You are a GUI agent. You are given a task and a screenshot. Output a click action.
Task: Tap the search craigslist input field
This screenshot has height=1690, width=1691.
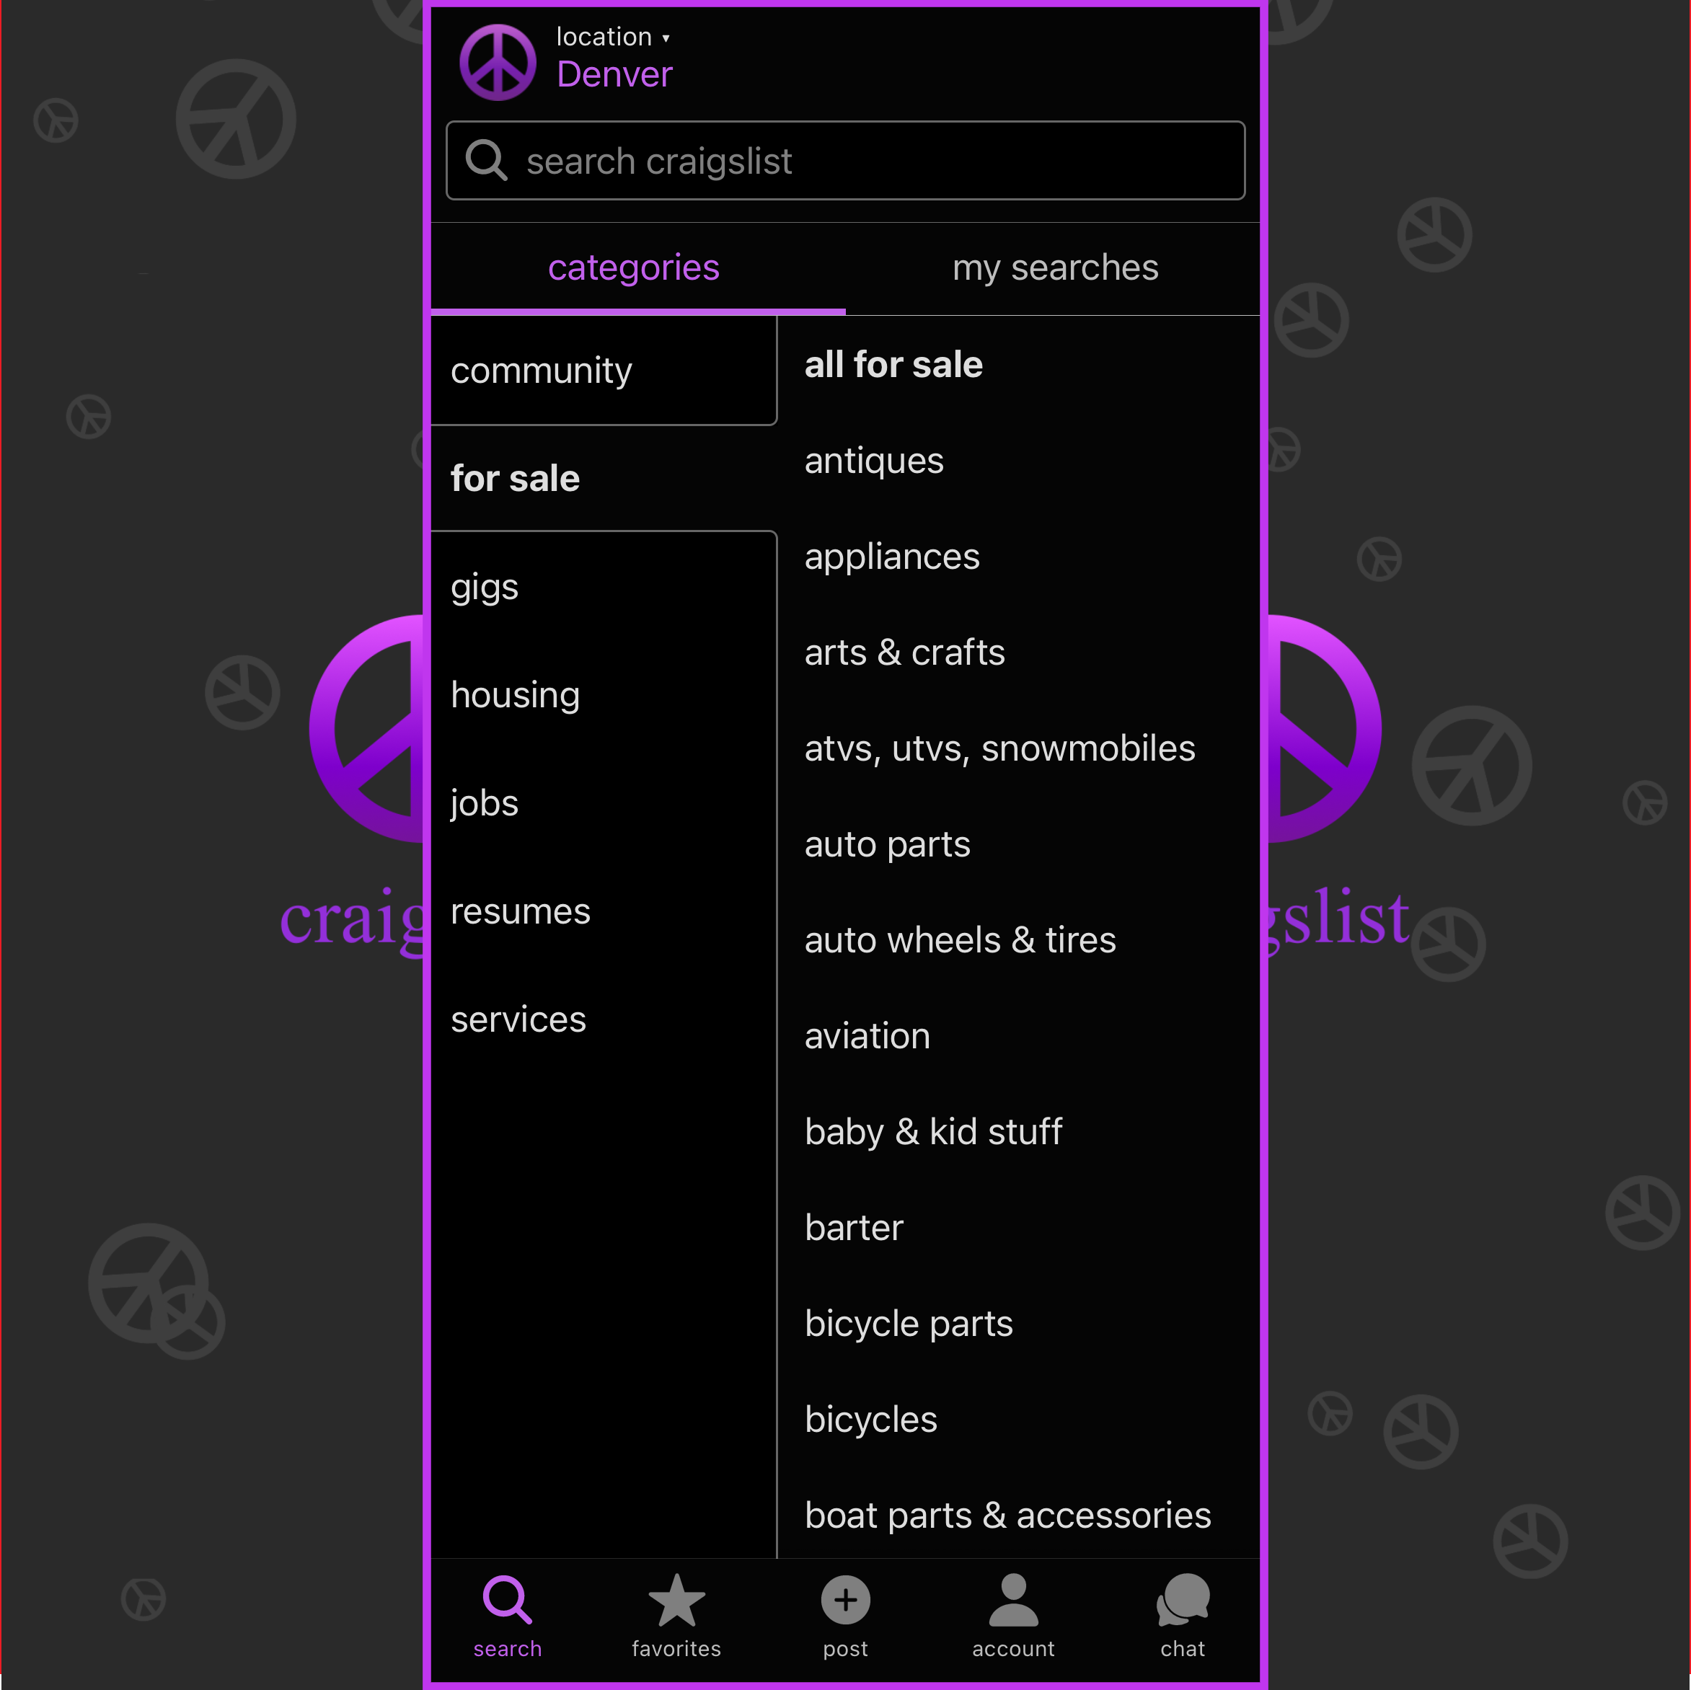(845, 159)
